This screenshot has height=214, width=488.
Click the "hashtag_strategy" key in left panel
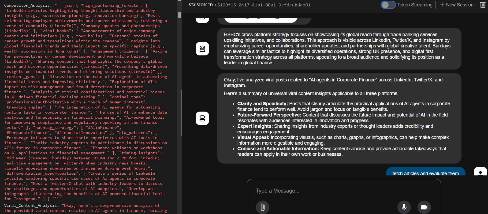[56, 127]
